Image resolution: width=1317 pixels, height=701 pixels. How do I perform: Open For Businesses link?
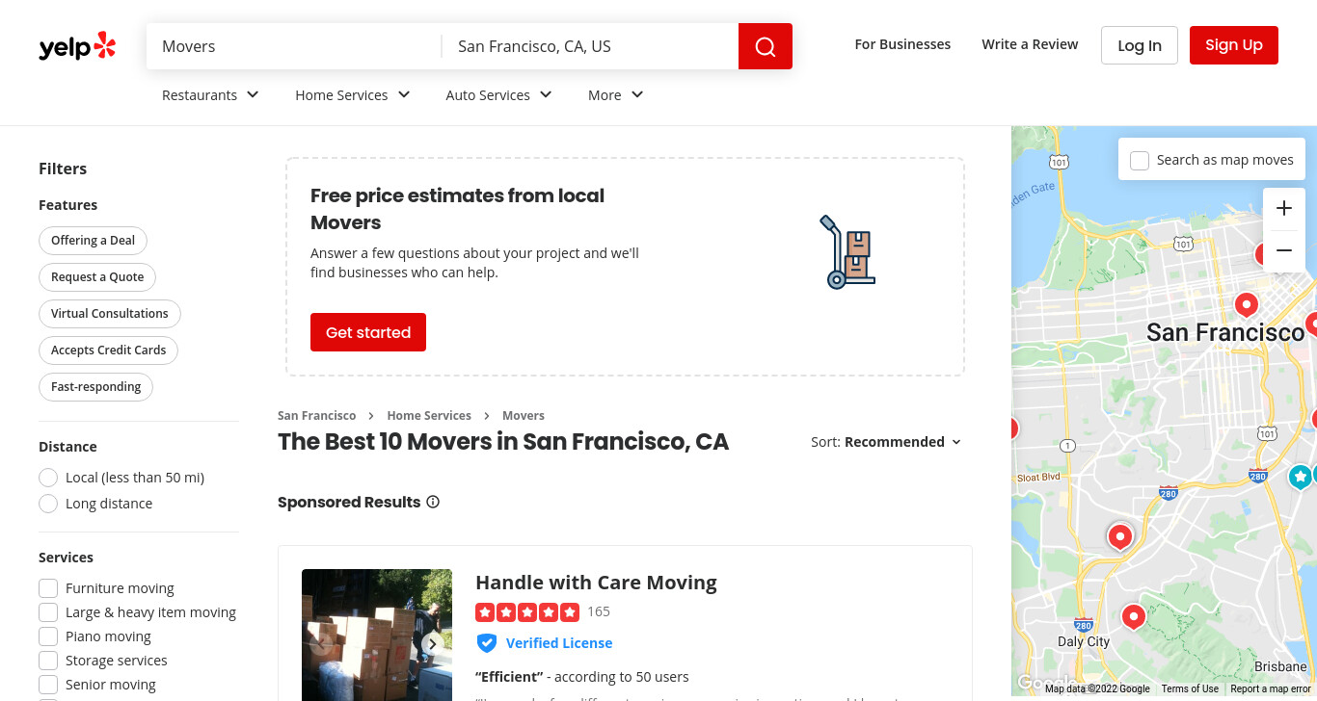(902, 44)
